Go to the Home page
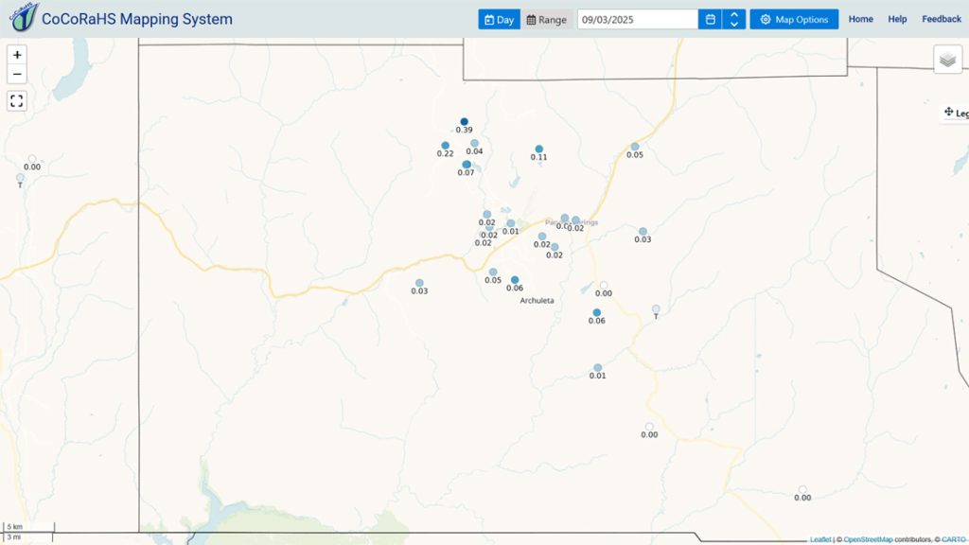Image resolution: width=969 pixels, height=545 pixels. [860, 19]
